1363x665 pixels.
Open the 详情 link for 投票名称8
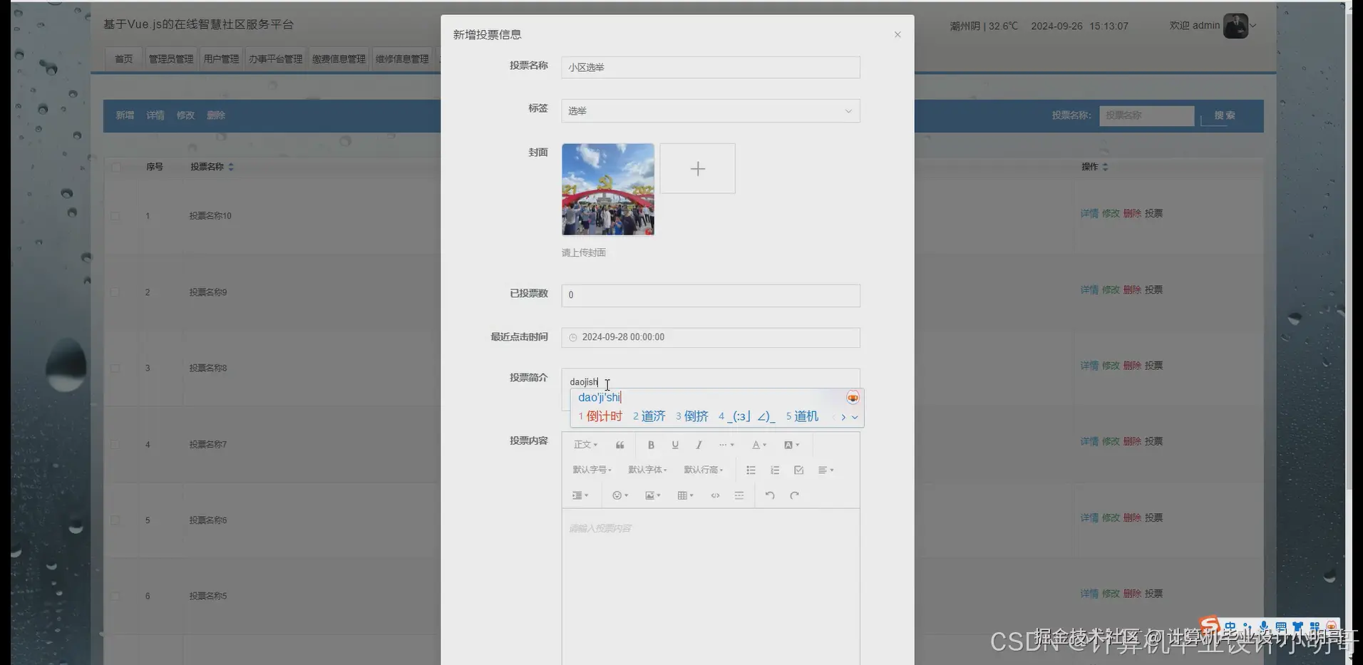pyautogui.click(x=1089, y=365)
